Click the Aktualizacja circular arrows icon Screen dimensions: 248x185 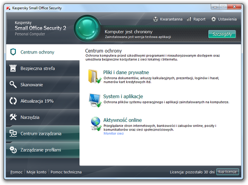pyautogui.click(x=13, y=101)
